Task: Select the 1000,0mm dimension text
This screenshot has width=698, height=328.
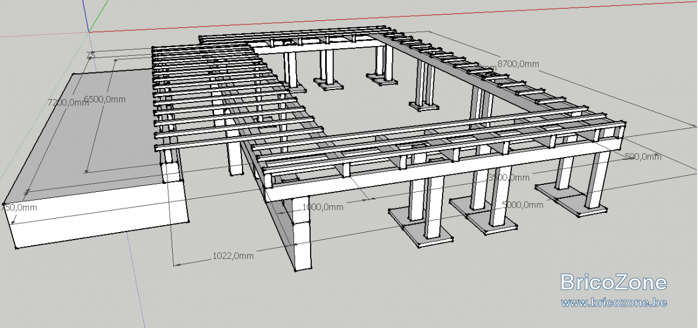Action: [322, 206]
